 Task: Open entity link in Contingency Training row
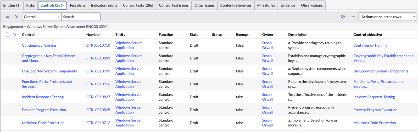click(129, 45)
